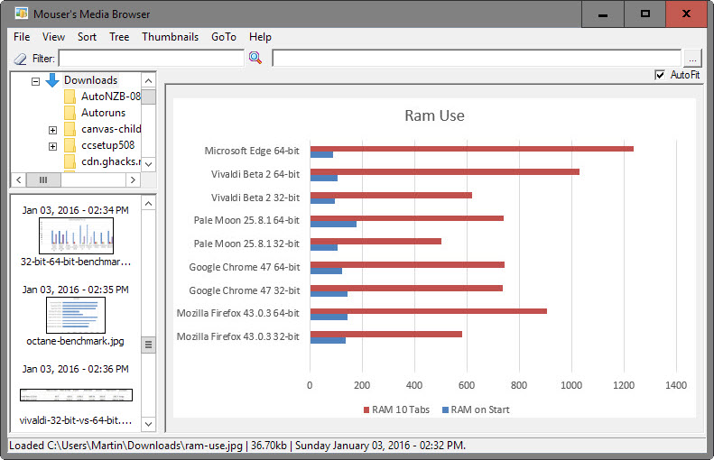Select the AutoNZB-08 folder label
This screenshot has width=714, height=460.
tap(111, 97)
